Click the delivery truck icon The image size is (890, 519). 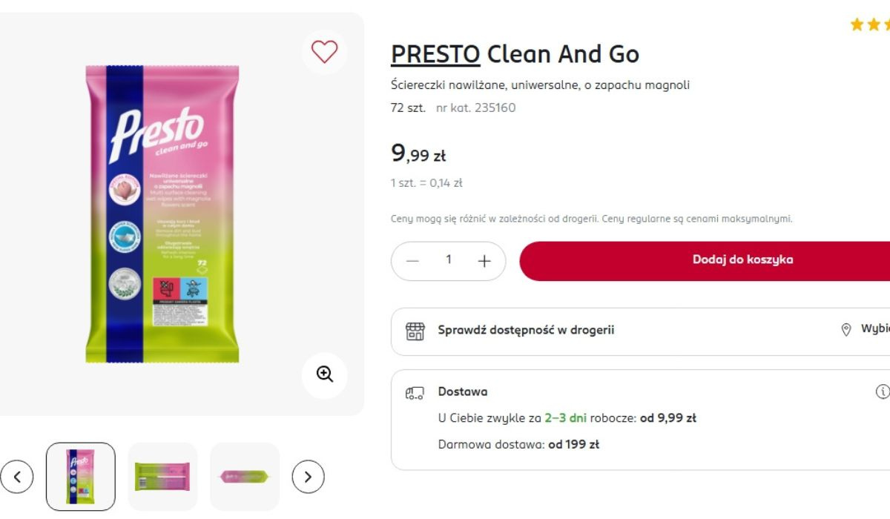click(x=415, y=392)
